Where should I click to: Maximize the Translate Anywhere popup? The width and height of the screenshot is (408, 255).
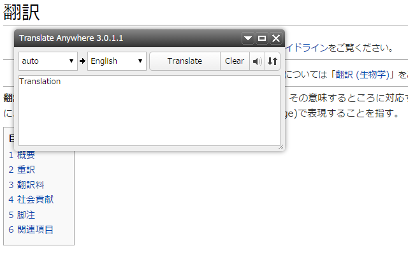[262, 38]
